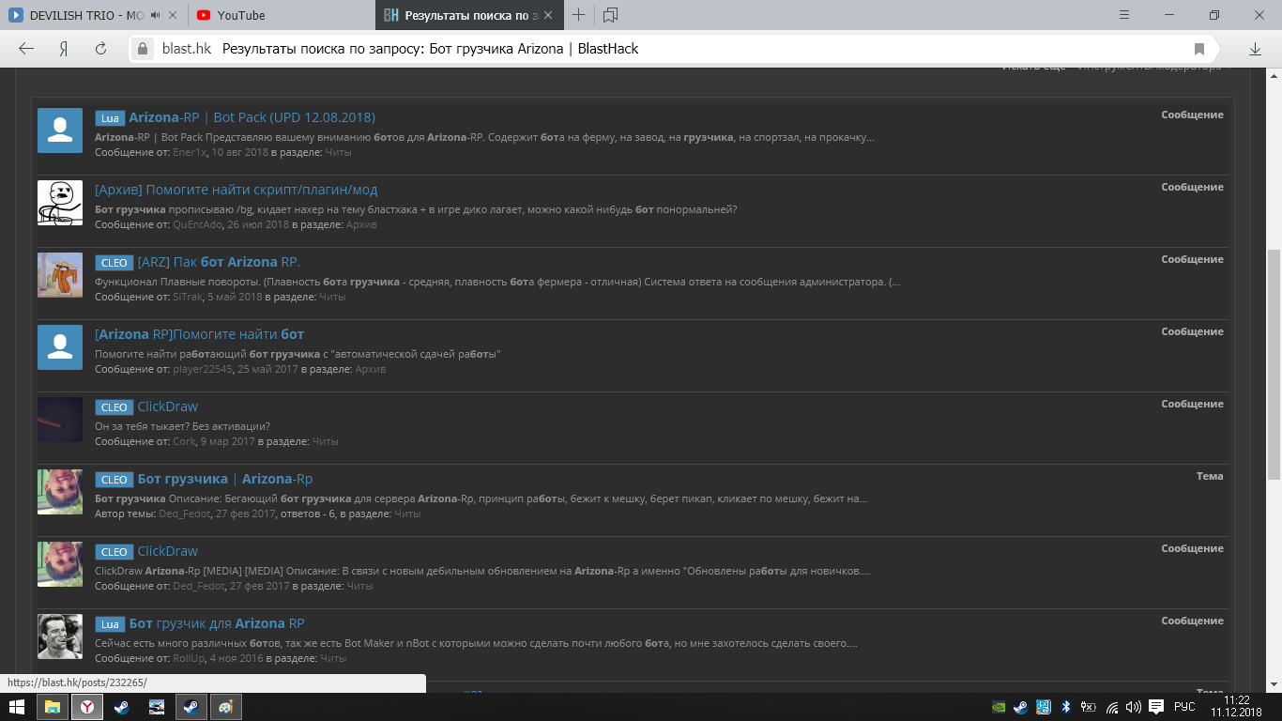This screenshot has width=1282, height=721.
Task: Open the system volume tray icon
Action: point(1134,707)
